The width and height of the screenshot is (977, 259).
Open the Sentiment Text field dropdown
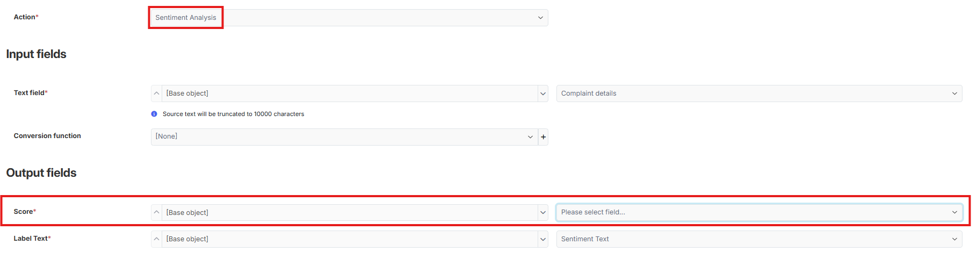758,239
